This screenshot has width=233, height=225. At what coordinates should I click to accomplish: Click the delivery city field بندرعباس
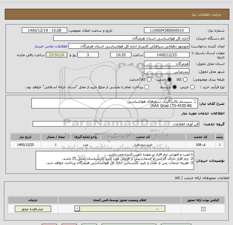pos(166,72)
